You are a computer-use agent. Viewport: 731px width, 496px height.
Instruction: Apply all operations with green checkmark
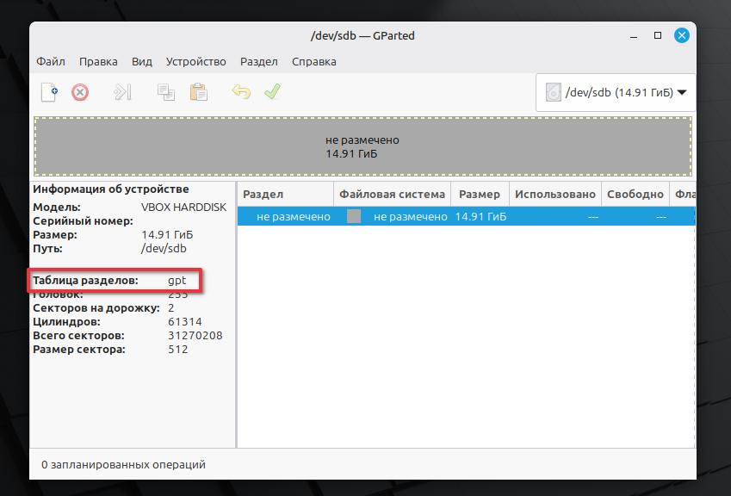coord(272,91)
